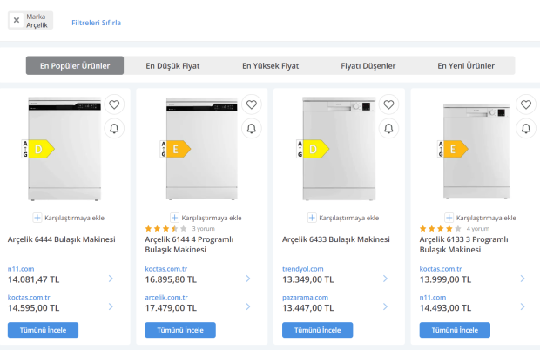Open Arçelik 6444 Bulaşık Makinesi title
The height and width of the screenshot is (350, 540).
pos(61,239)
